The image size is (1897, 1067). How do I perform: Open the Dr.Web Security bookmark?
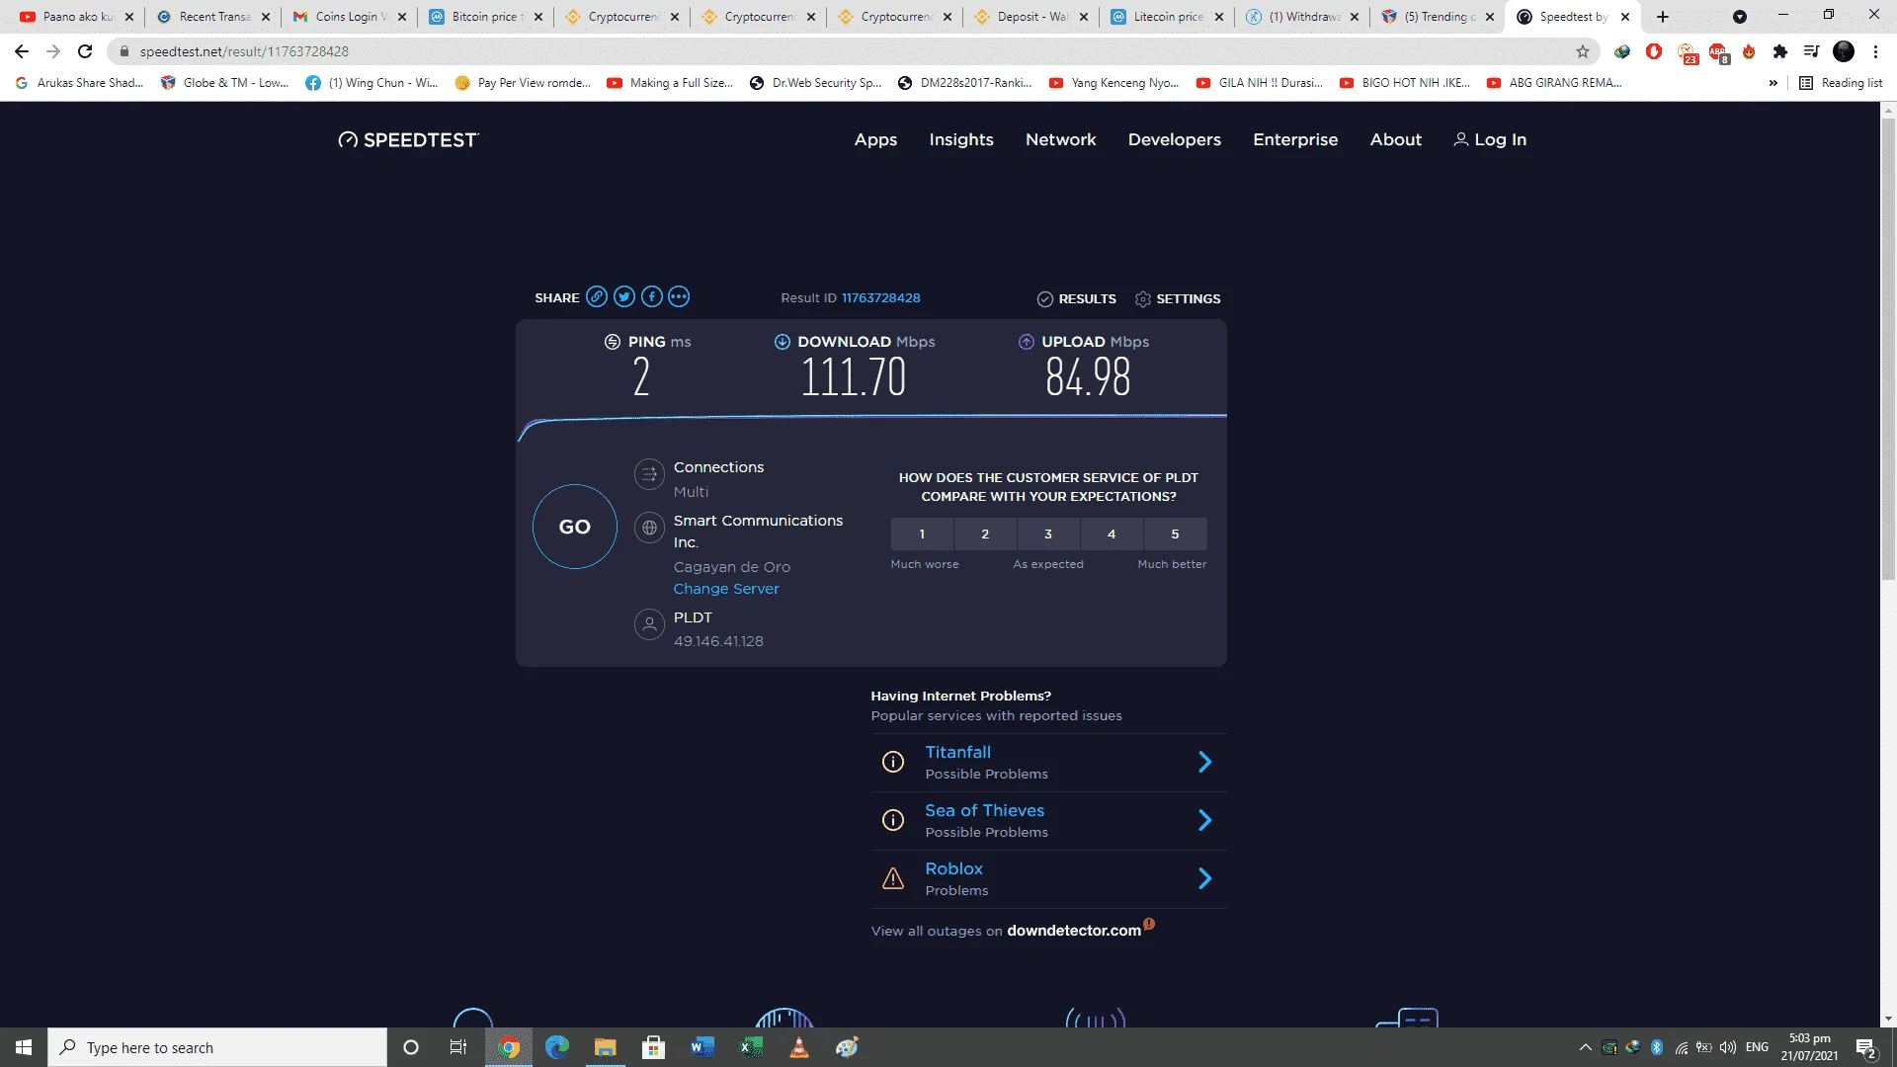point(815,83)
